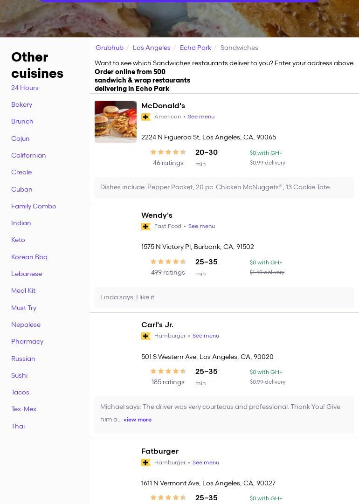Screen dimensions: 359x504
Task: Click McDonald's star rating icons
Action: (x=168, y=152)
